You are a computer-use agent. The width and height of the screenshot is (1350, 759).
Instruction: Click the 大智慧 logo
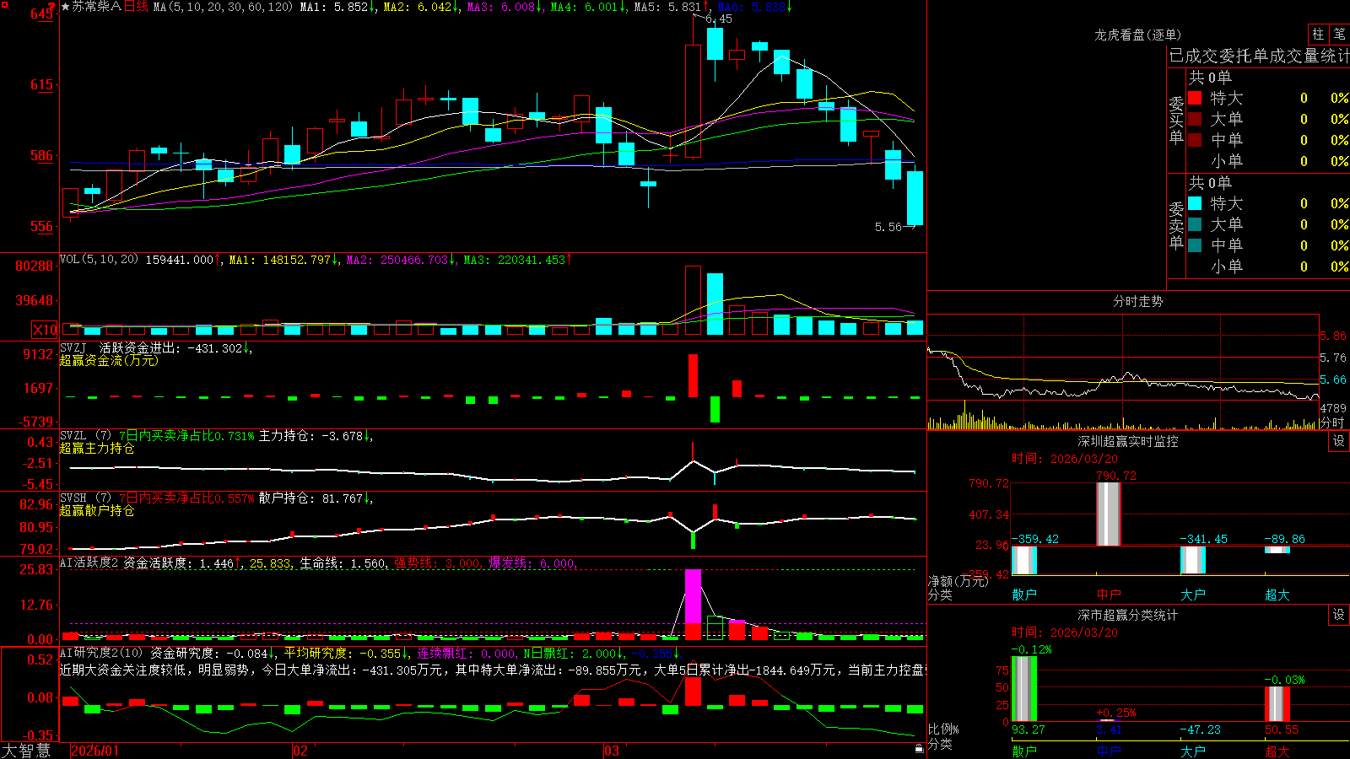pyautogui.click(x=26, y=751)
